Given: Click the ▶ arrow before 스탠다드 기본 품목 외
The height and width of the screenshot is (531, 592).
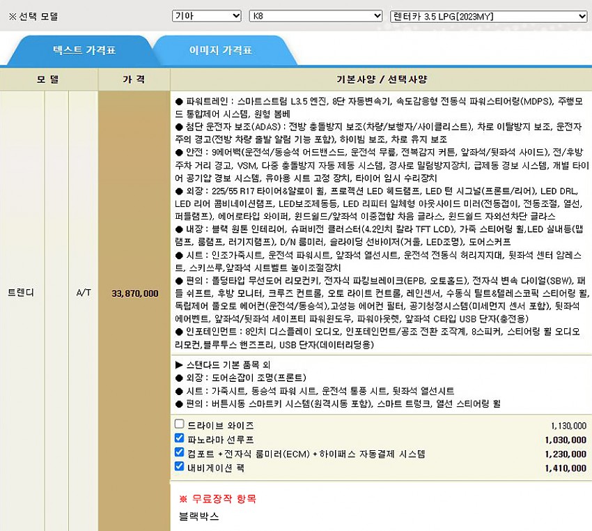Looking at the screenshot, I should pos(179,364).
